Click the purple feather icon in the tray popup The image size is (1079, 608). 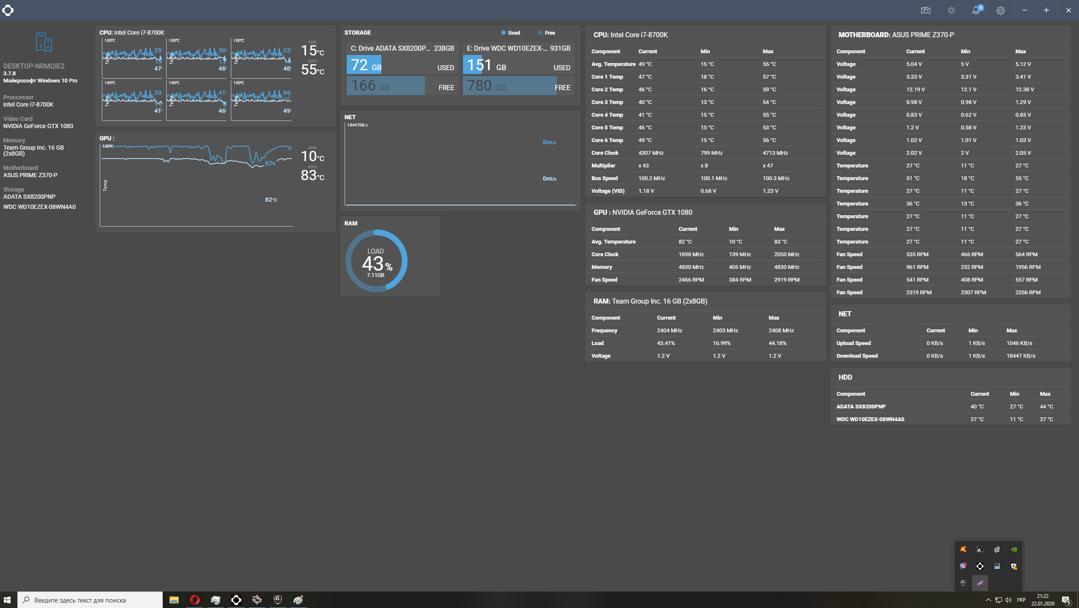(x=980, y=583)
